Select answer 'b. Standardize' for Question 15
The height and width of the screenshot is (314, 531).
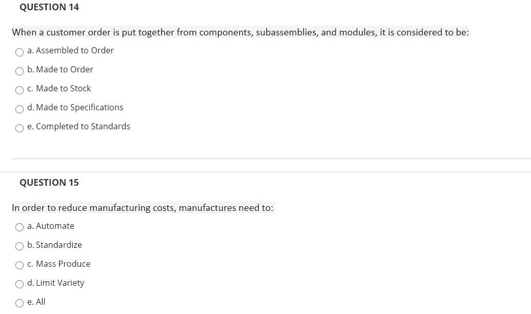(x=19, y=246)
